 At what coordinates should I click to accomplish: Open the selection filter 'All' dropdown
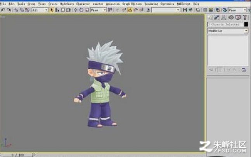[40, 10]
